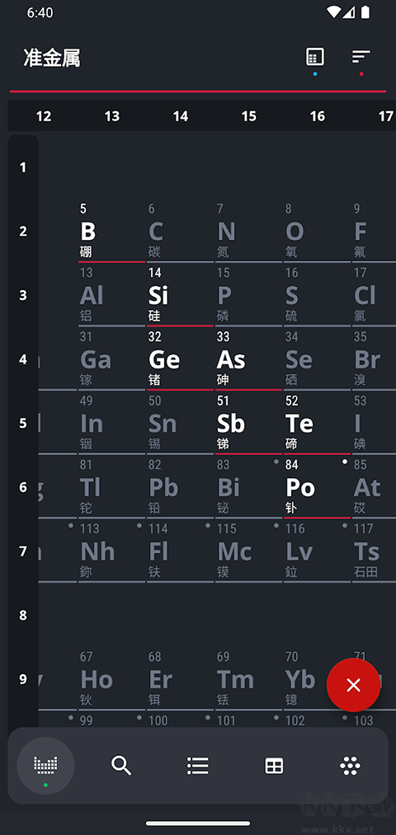Select period 4 row header
Viewport: 396px width, 835px height.
click(23, 359)
